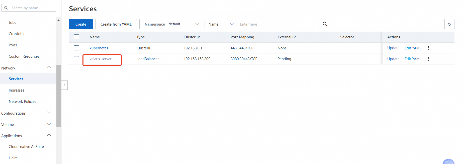
Task: Open Pods in sidebar
Action: click(13, 45)
